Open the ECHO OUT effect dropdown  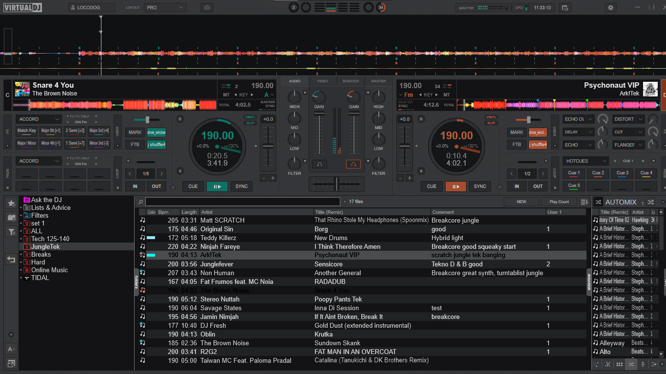coord(578,119)
